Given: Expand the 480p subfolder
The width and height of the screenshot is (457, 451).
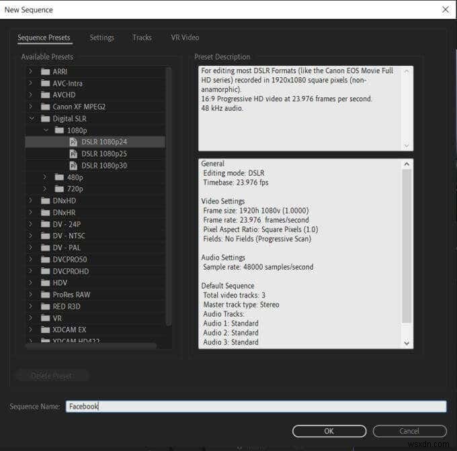Looking at the screenshot, I should point(44,177).
